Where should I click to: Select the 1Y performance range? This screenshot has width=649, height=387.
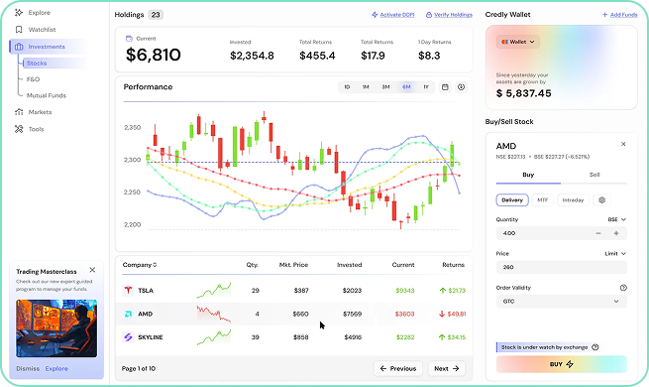coord(426,87)
